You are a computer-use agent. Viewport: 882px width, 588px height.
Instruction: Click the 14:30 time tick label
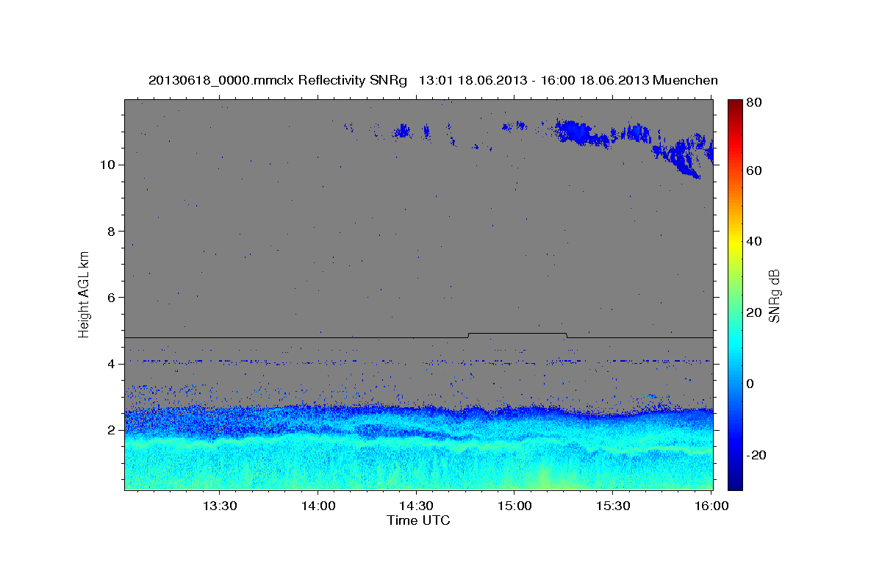[415, 506]
